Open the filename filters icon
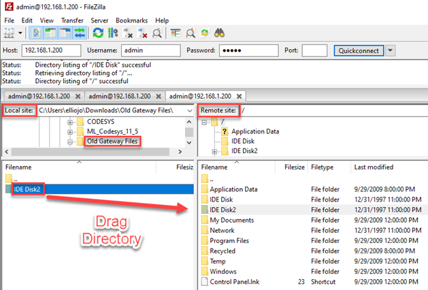The height and width of the screenshot is (290, 428). (x=175, y=32)
